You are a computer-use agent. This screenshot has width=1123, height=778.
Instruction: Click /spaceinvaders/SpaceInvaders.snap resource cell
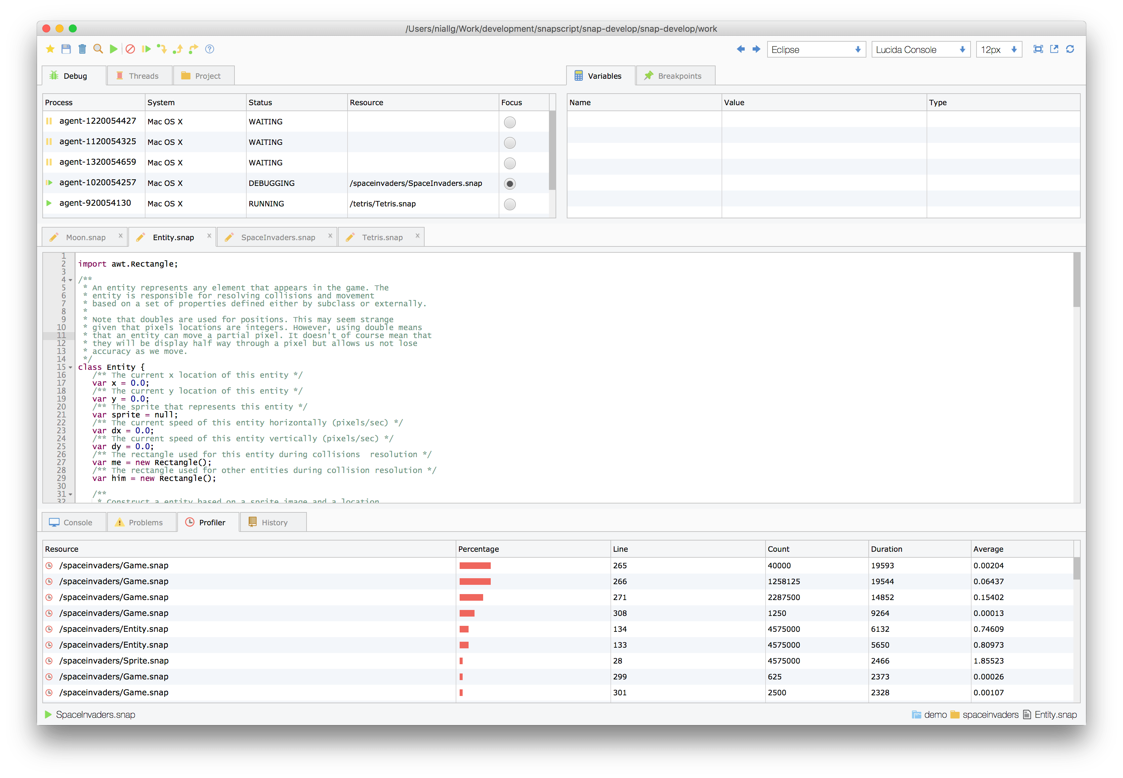click(x=422, y=183)
